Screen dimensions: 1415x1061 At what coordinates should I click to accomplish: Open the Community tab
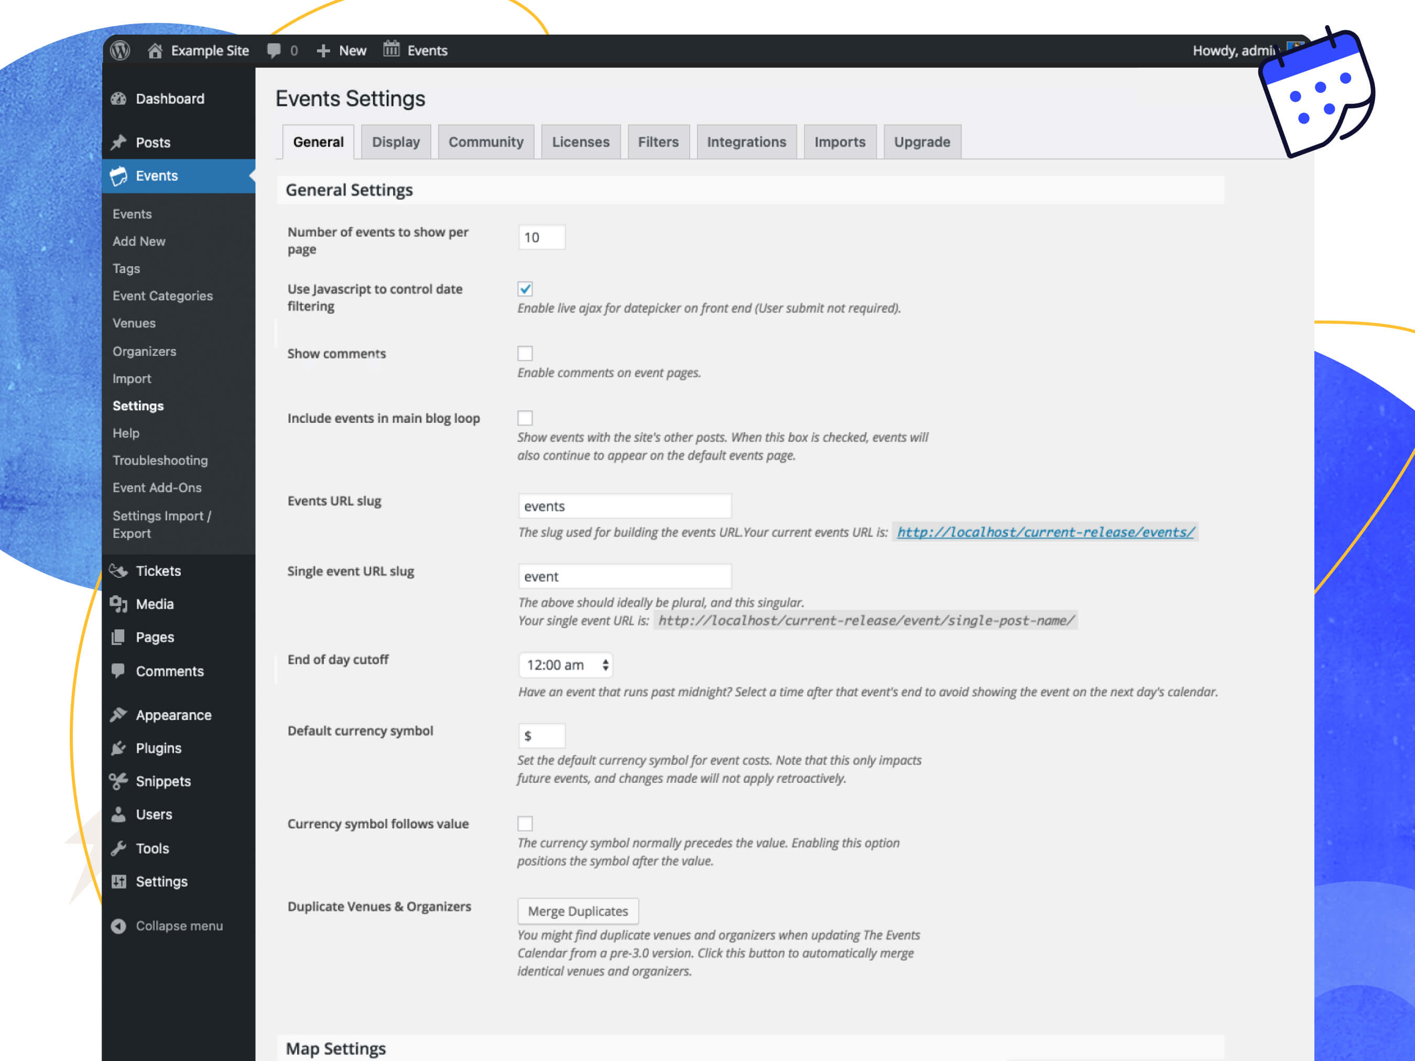[485, 140]
